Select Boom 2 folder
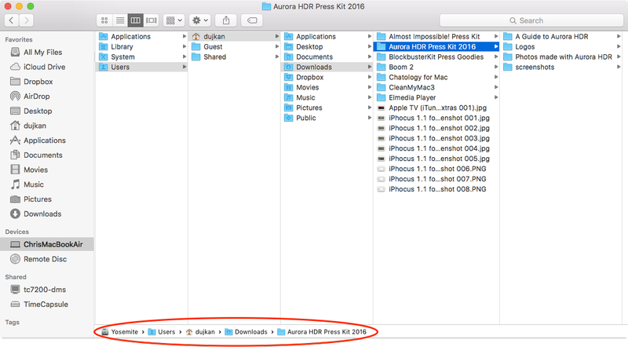The width and height of the screenshot is (628, 347). [436, 67]
